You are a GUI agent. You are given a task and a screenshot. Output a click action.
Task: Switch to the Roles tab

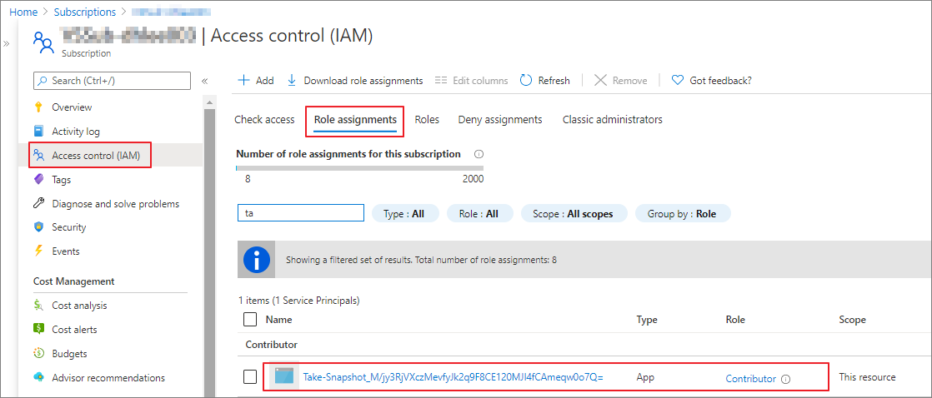point(427,119)
